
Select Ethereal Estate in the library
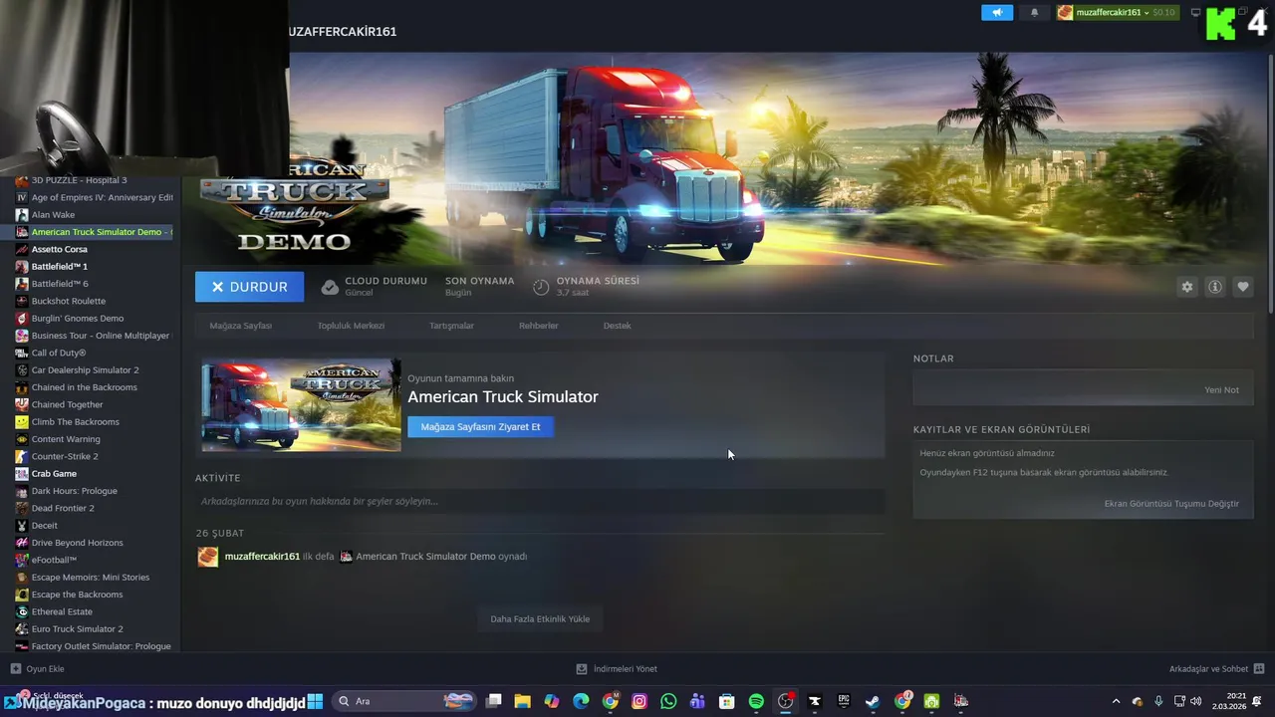[x=62, y=611]
